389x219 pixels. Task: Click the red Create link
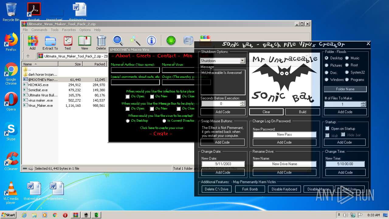161,134
